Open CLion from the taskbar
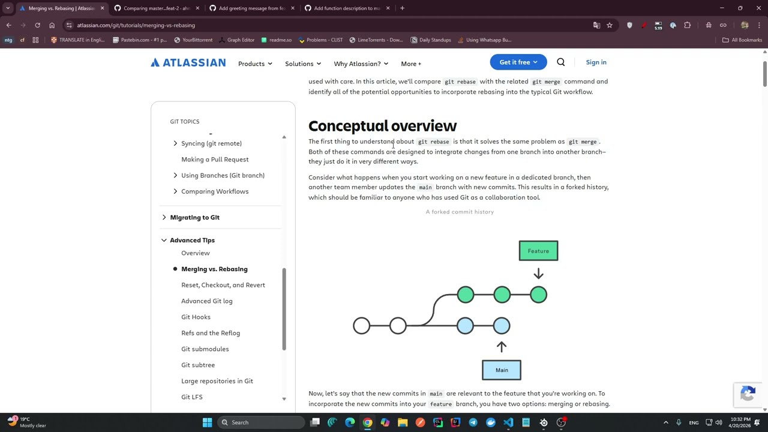 tap(438, 422)
